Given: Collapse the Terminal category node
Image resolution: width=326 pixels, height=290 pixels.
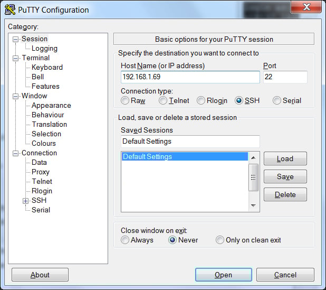Looking at the screenshot, I should (x=16, y=58).
